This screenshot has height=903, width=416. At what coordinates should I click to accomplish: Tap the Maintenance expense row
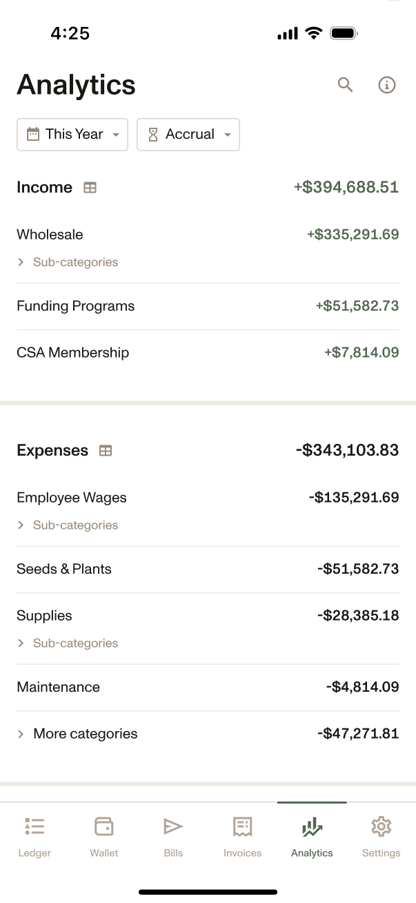208,687
